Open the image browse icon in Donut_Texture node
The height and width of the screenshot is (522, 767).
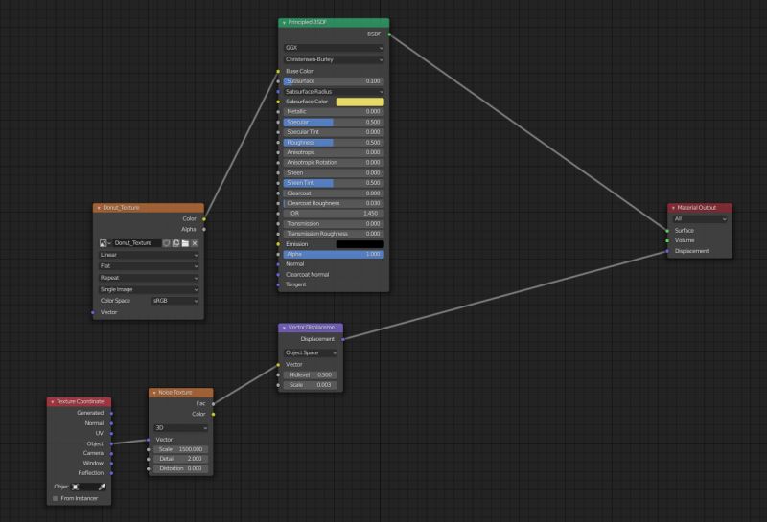coord(105,243)
